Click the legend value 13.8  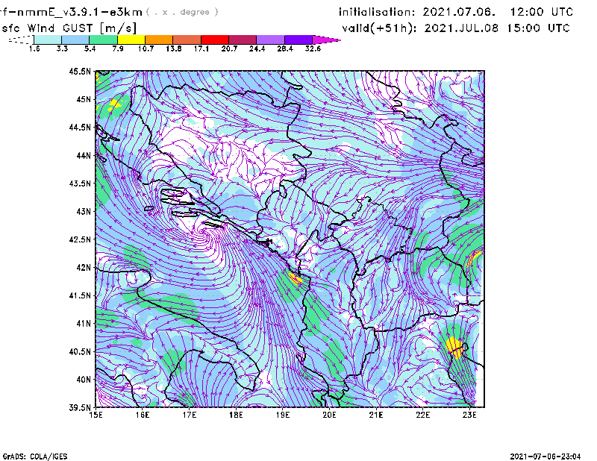click(x=174, y=48)
